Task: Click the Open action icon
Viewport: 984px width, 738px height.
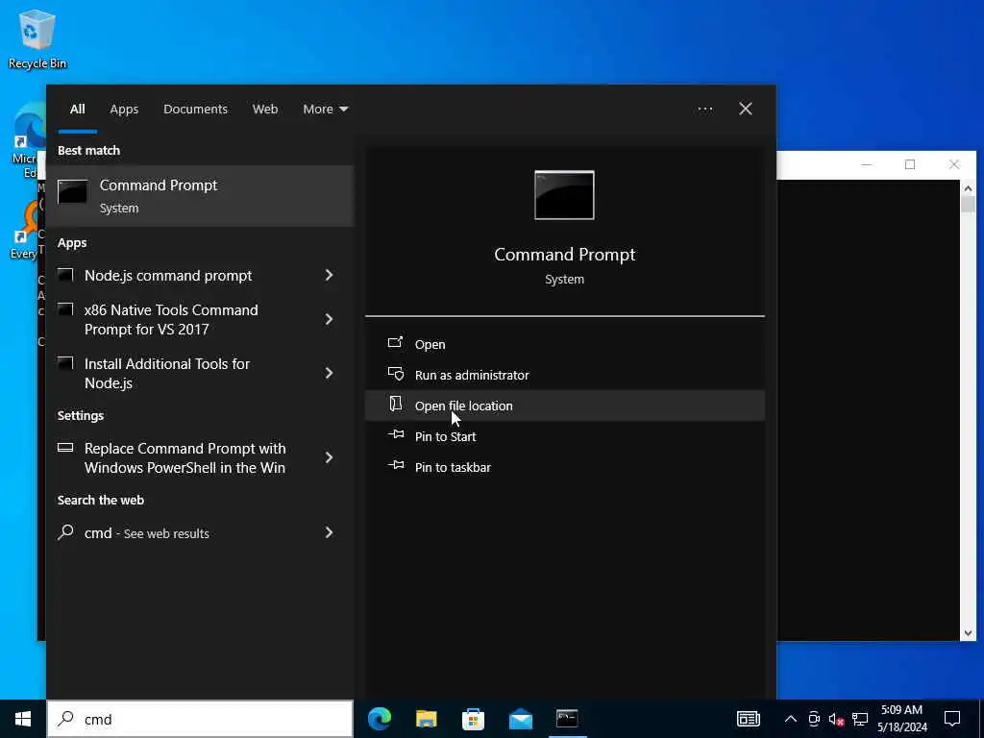Action: point(395,343)
